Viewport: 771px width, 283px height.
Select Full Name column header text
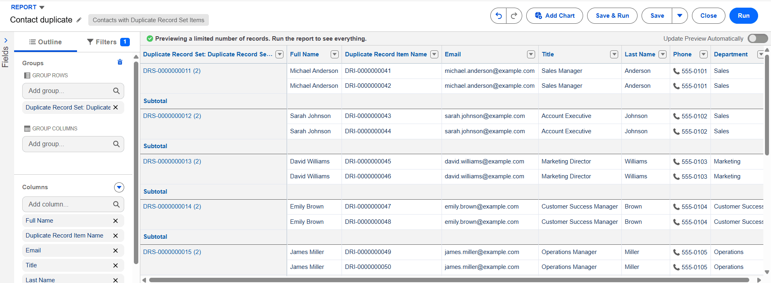point(304,54)
